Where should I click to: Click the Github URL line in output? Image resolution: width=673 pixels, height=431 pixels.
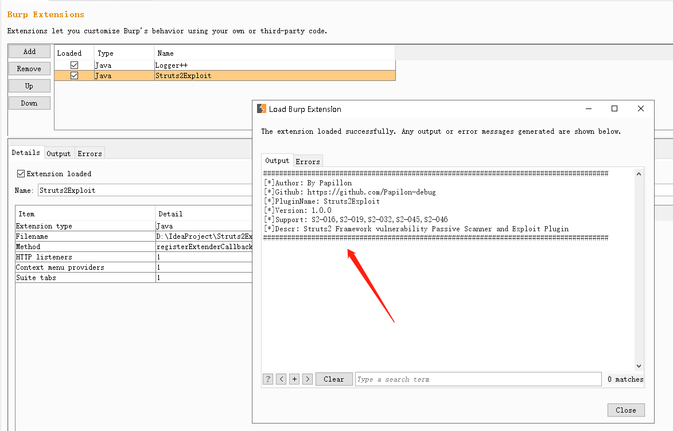[350, 192]
